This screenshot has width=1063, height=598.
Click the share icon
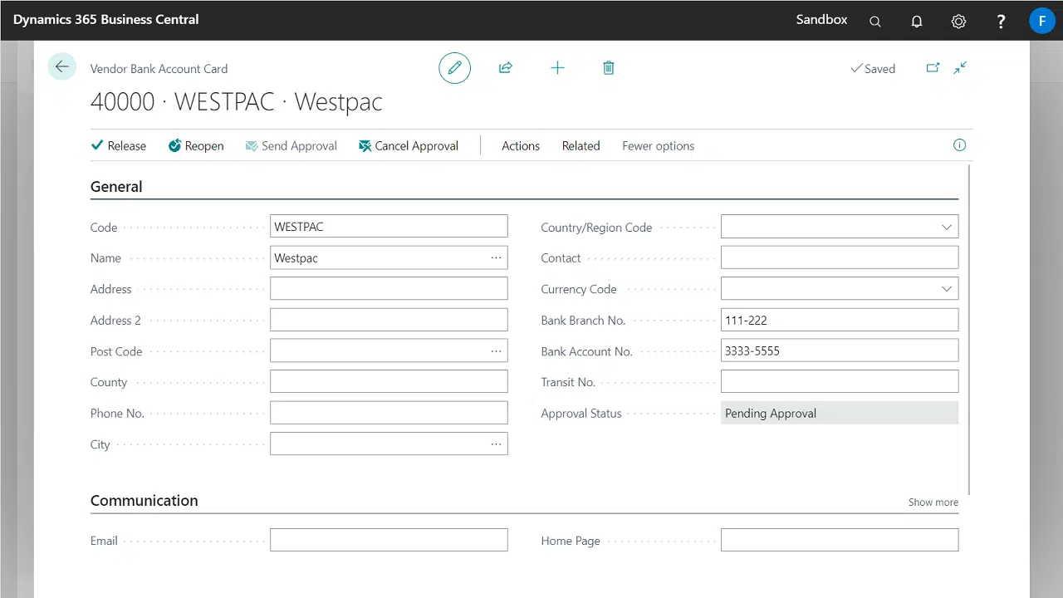pyautogui.click(x=505, y=68)
